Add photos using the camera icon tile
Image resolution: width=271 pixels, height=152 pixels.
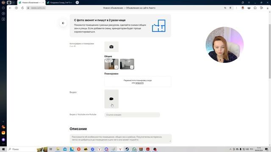click(x=111, y=47)
